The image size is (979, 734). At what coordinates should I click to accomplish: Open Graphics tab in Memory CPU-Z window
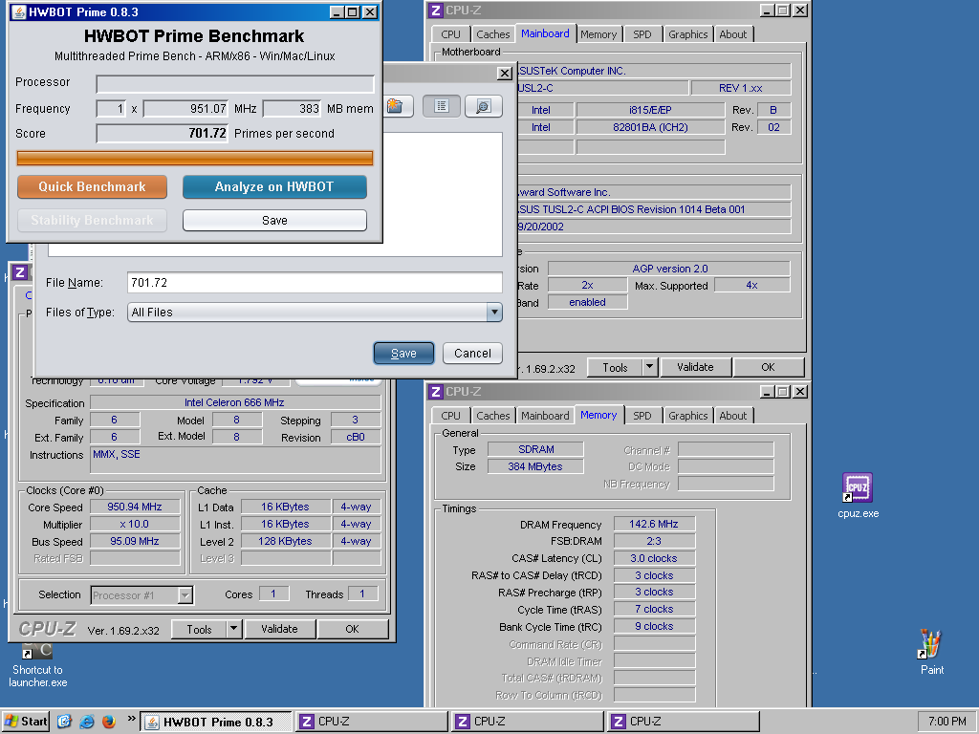click(687, 416)
